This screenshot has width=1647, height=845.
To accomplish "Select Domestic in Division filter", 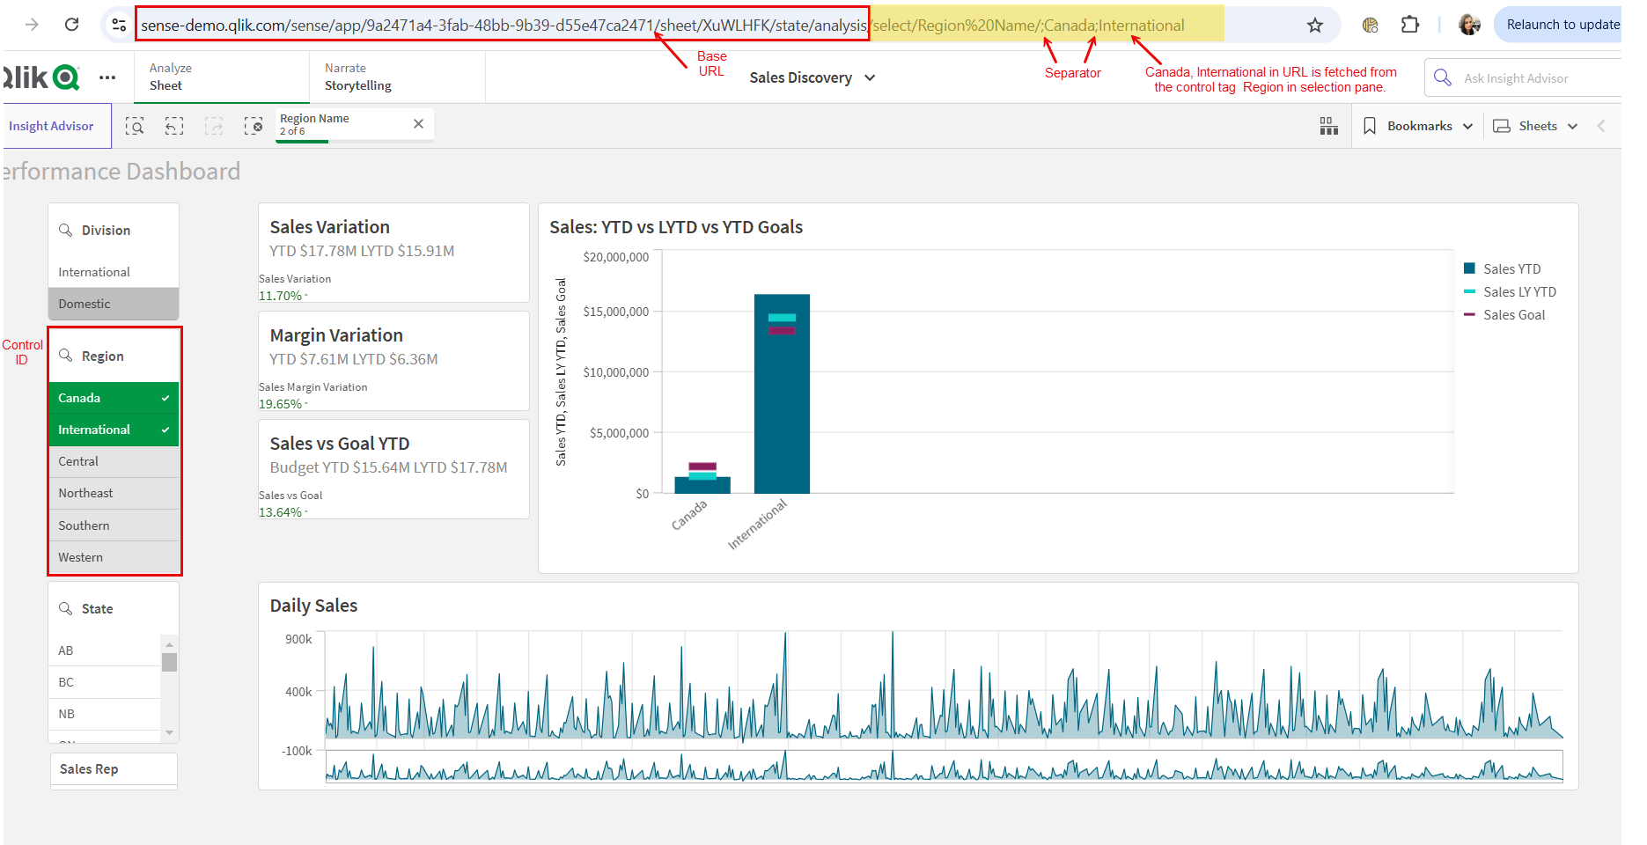I will [x=114, y=304].
